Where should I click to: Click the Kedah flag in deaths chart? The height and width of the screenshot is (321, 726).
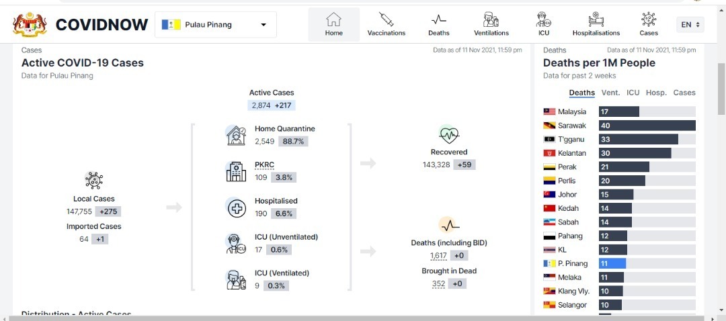coord(549,208)
